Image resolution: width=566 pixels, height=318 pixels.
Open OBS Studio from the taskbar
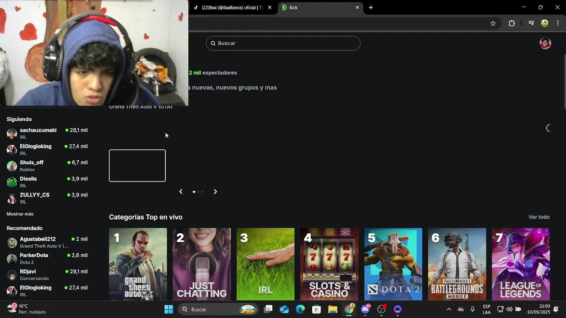tap(382, 309)
